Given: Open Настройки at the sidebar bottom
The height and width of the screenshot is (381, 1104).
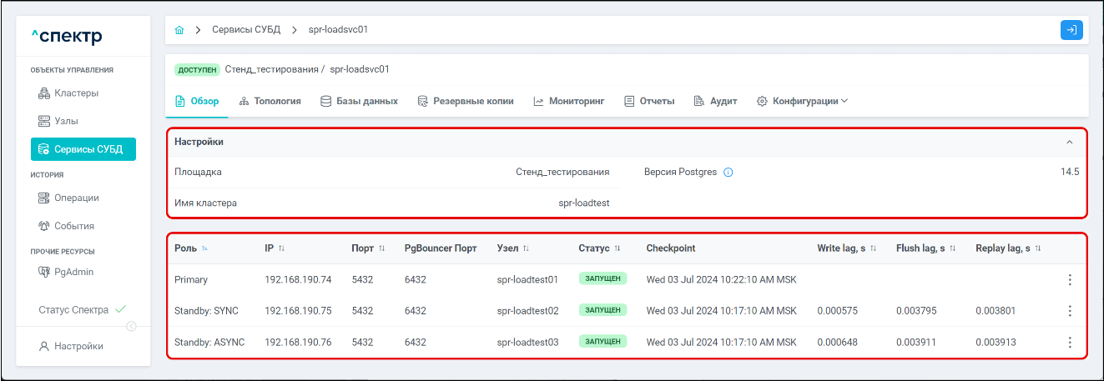Looking at the screenshot, I should [x=78, y=347].
